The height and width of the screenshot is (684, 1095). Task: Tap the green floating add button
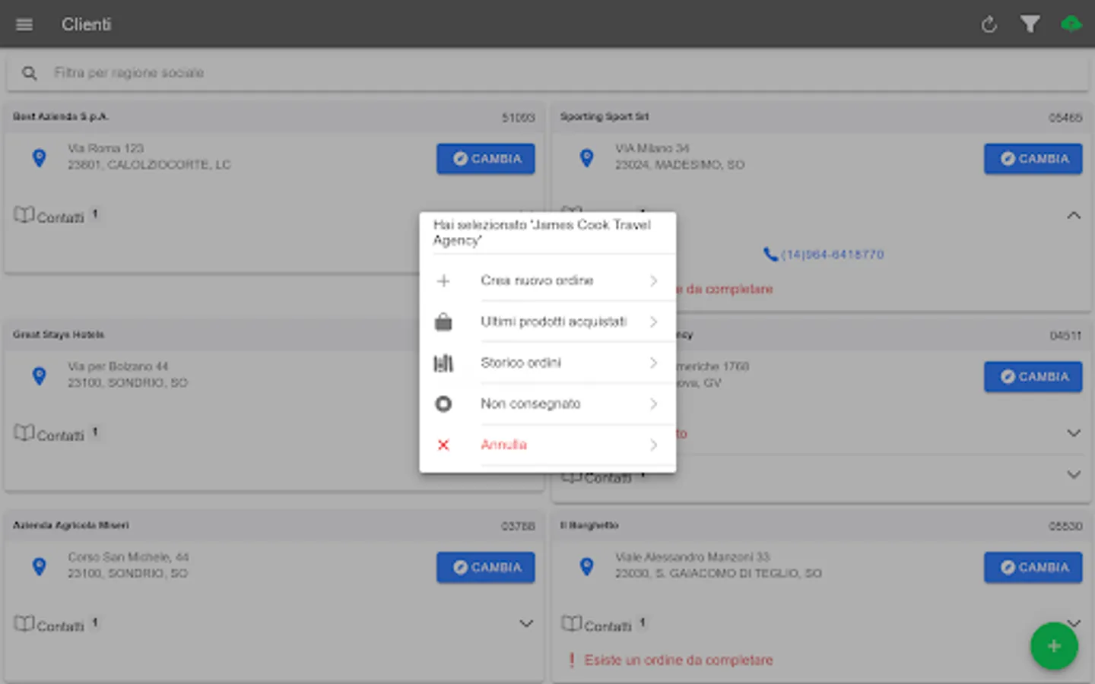coord(1054,646)
